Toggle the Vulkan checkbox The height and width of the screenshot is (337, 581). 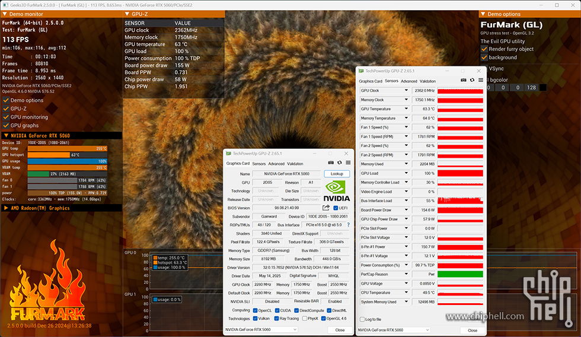point(256,319)
